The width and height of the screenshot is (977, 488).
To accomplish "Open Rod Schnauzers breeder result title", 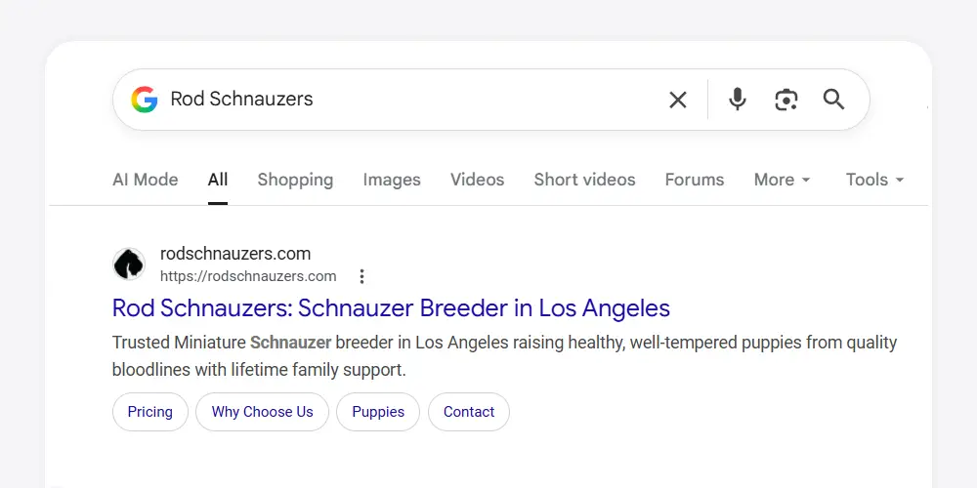I will pos(391,308).
